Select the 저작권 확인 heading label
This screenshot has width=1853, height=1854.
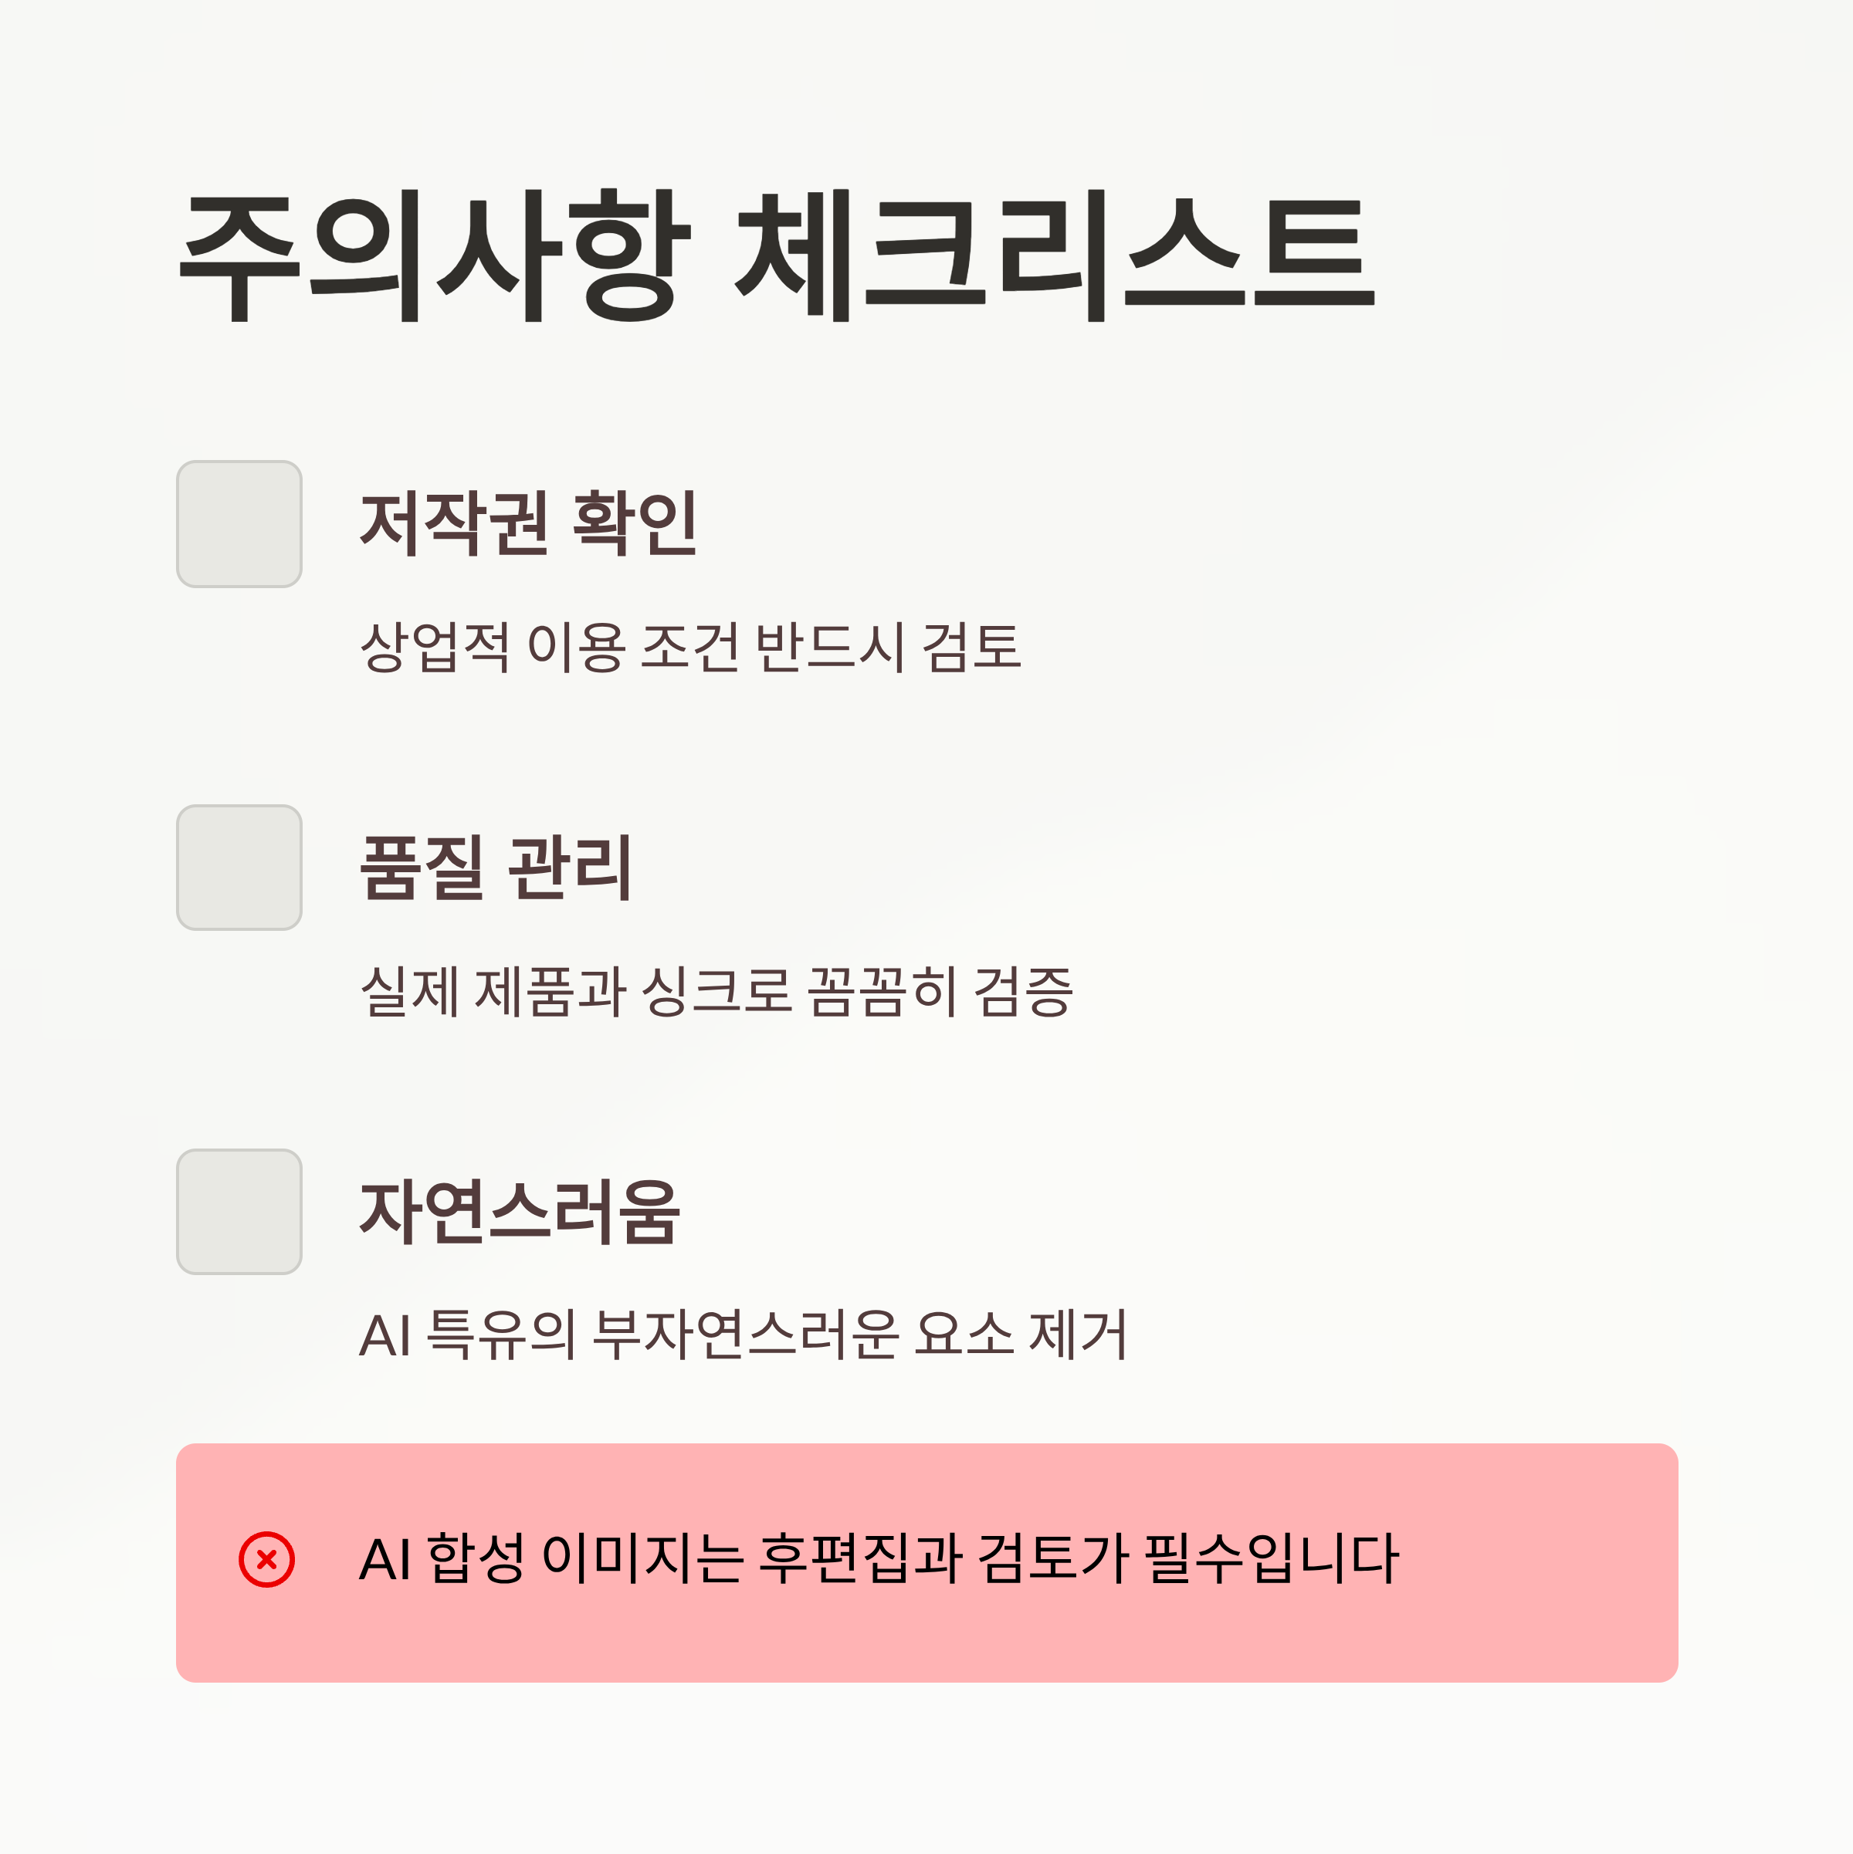pos(529,523)
